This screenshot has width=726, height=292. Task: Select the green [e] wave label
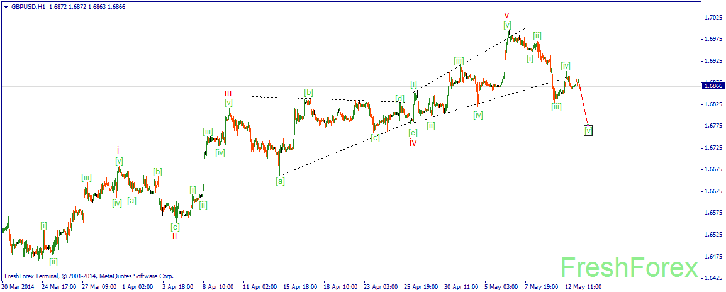413,133
